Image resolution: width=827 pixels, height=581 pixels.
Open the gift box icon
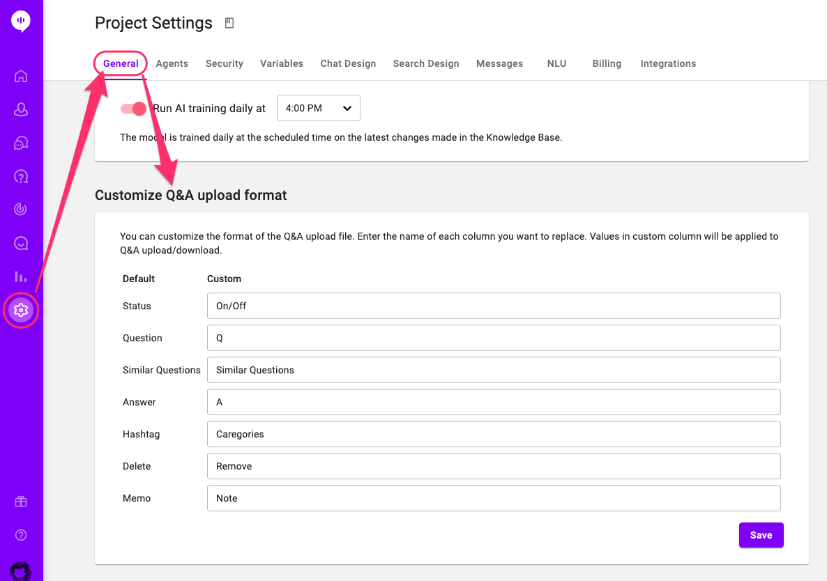pyautogui.click(x=20, y=502)
